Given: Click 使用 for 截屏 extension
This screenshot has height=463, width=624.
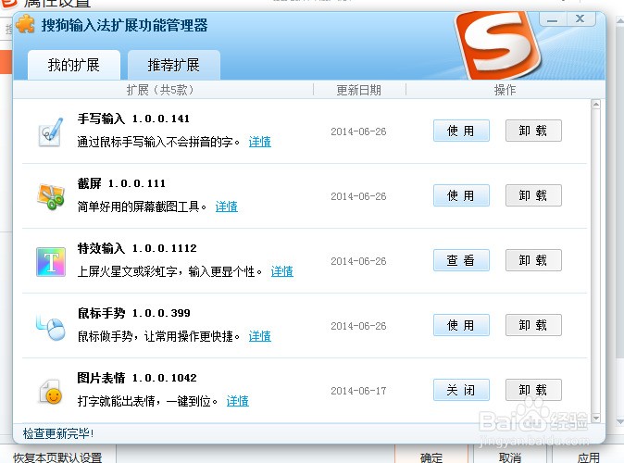Looking at the screenshot, I should point(461,195).
